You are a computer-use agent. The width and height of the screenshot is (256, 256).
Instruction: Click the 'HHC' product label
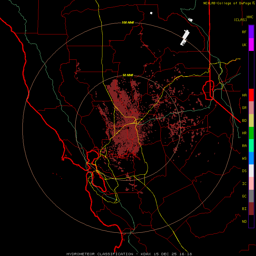tap(250, 17)
